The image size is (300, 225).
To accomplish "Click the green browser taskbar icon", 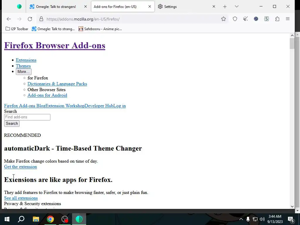I will coord(79,219).
